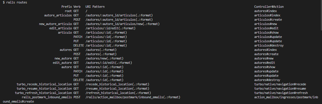Click the '/rails/action_mailbox/postmark/inbound_emails(.:format)' pattern
The height and width of the screenshot is (104, 322).
click(x=133, y=97)
